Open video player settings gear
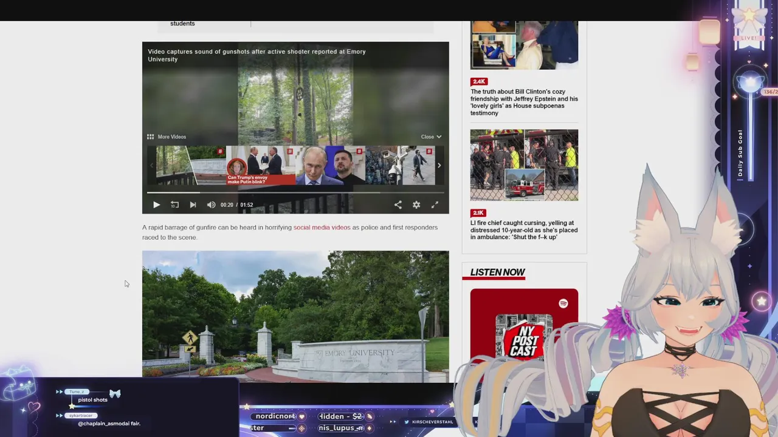The width and height of the screenshot is (778, 437). [416, 205]
